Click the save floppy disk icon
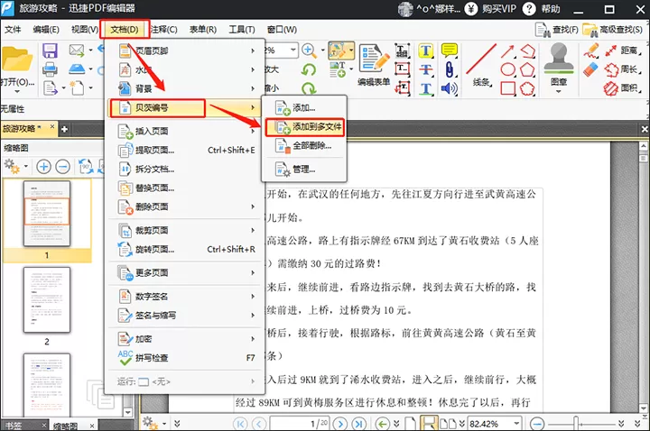Image resolution: width=650 pixels, height=431 pixels. click(x=50, y=50)
